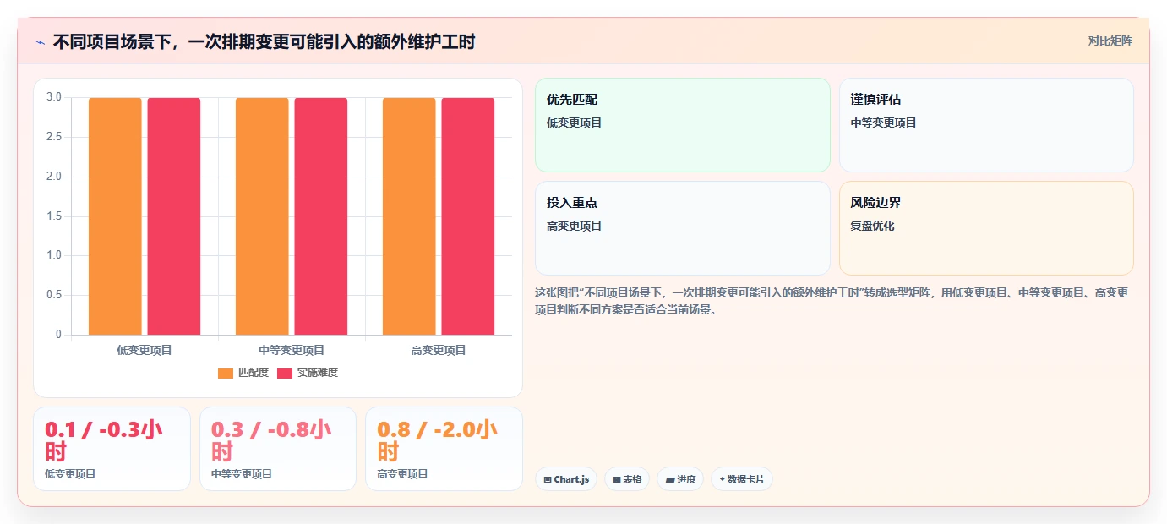This screenshot has height=524, width=1167.
Task: Click the 低变更项目 x-axis label
Action: tap(145, 350)
